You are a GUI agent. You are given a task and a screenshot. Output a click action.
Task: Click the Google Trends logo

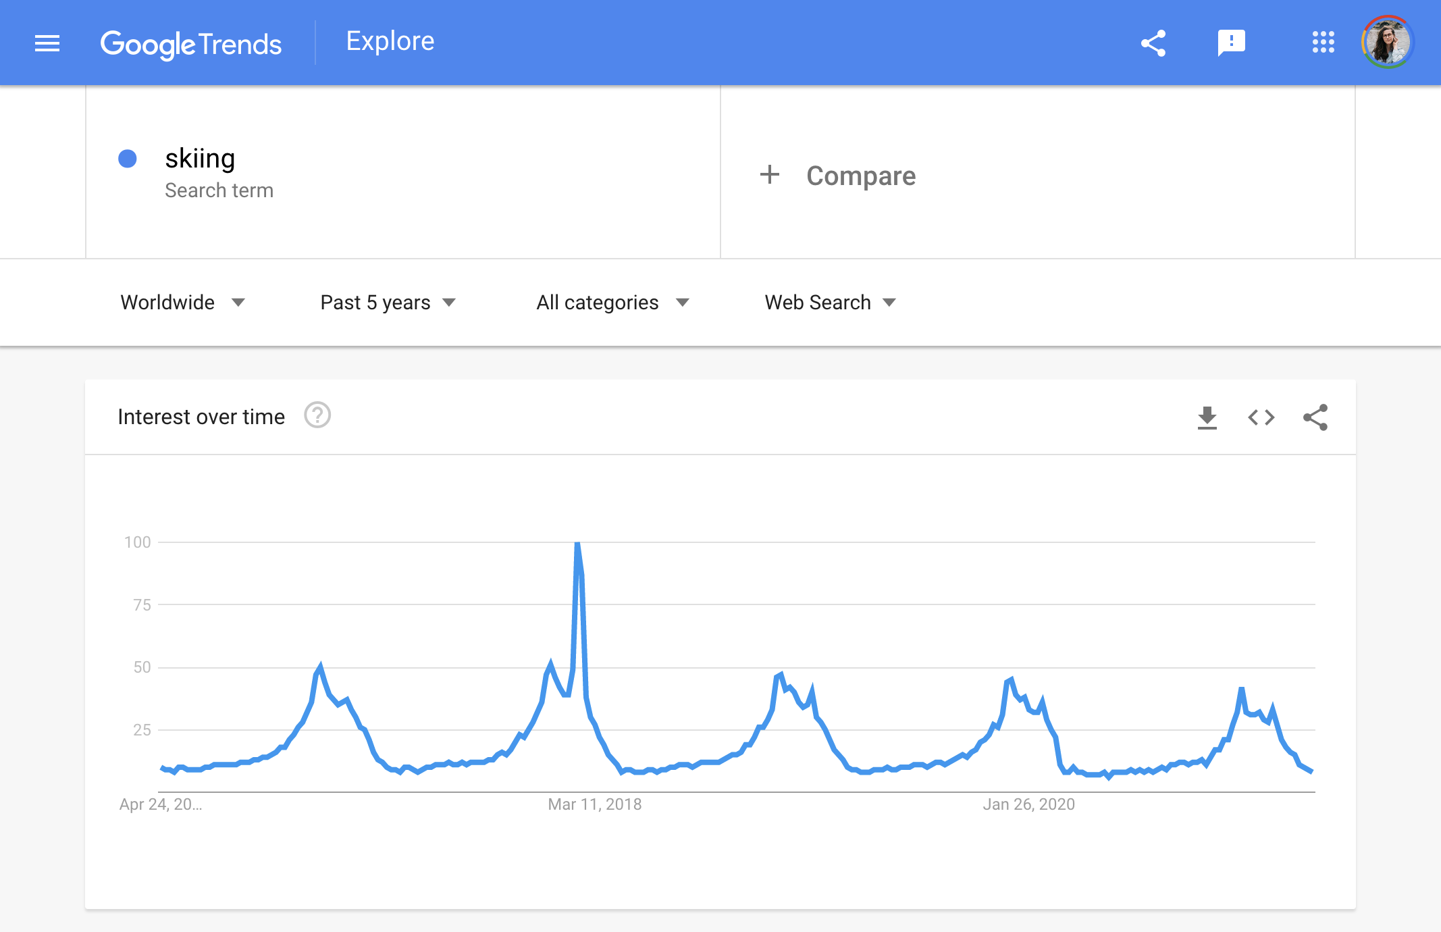point(190,45)
